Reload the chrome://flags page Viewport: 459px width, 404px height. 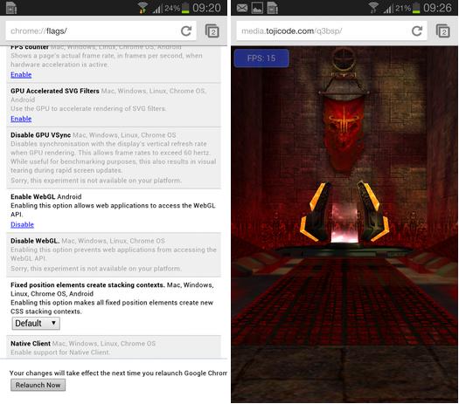(186, 31)
